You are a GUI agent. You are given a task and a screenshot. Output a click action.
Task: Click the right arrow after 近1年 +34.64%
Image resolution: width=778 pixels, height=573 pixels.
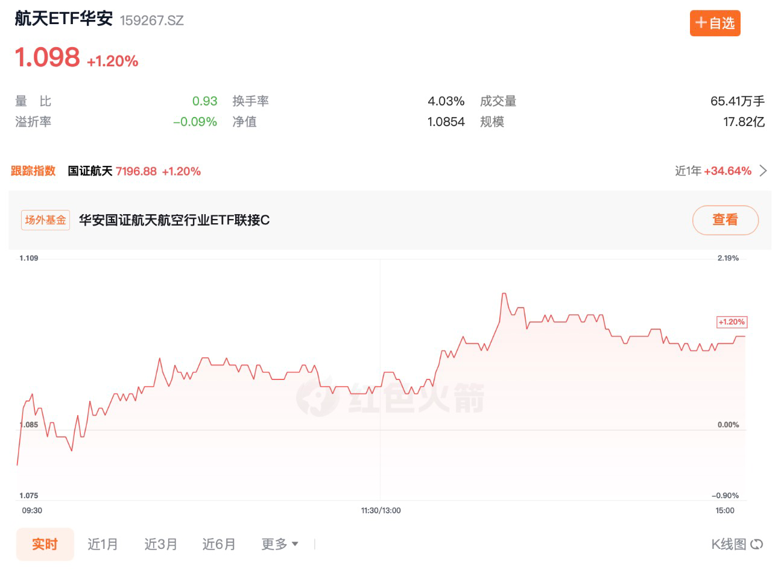pos(764,171)
